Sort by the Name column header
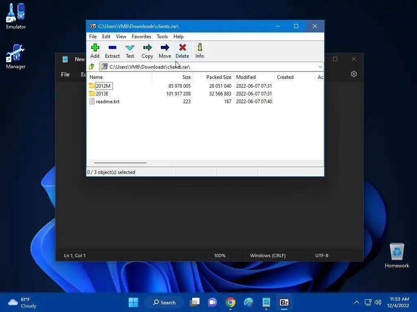The height and width of the screenshot is (312, 417). pyautogui.click(x=120, y=77)
